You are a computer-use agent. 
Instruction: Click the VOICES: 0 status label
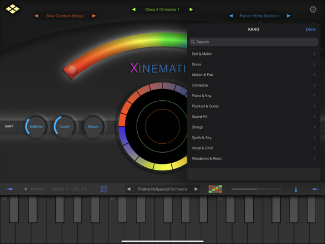59,189
